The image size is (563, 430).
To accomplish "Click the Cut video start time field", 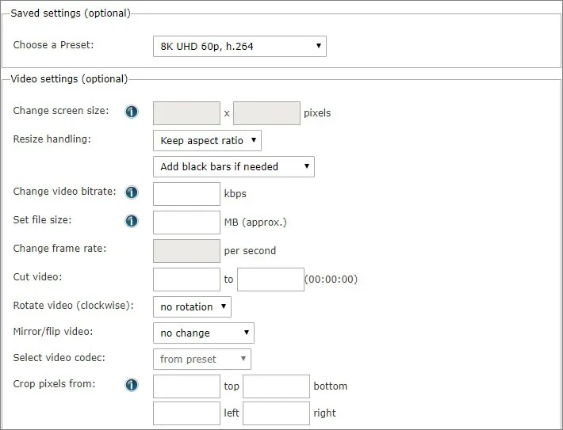I will click(x=186, y=280).
